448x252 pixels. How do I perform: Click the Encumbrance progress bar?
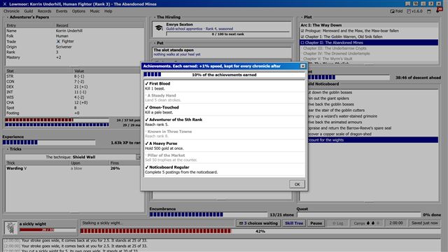pos(209,215)
